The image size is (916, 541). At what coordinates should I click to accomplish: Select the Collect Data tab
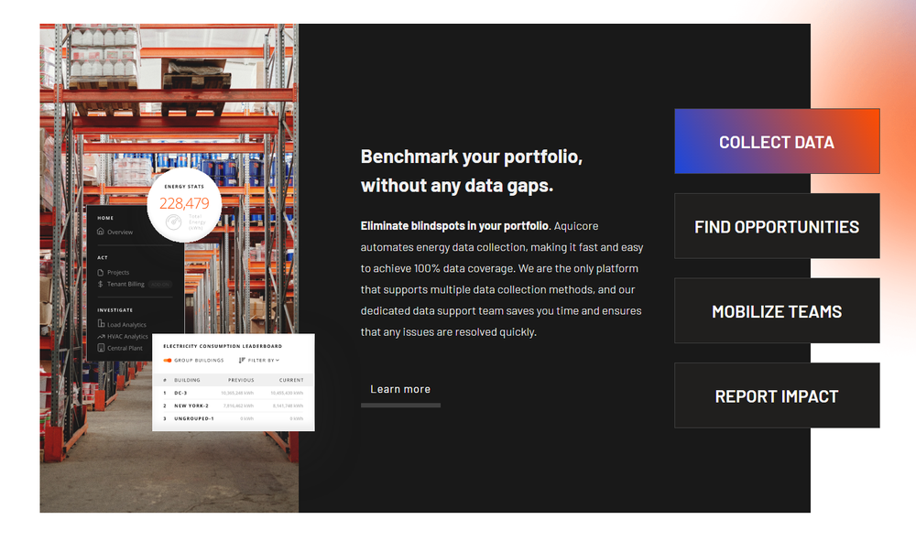point(777,142)
